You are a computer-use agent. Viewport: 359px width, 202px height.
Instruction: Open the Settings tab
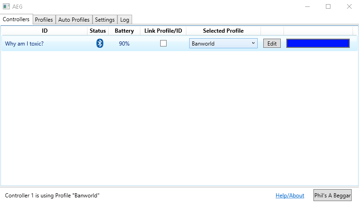tap(105, 20)
